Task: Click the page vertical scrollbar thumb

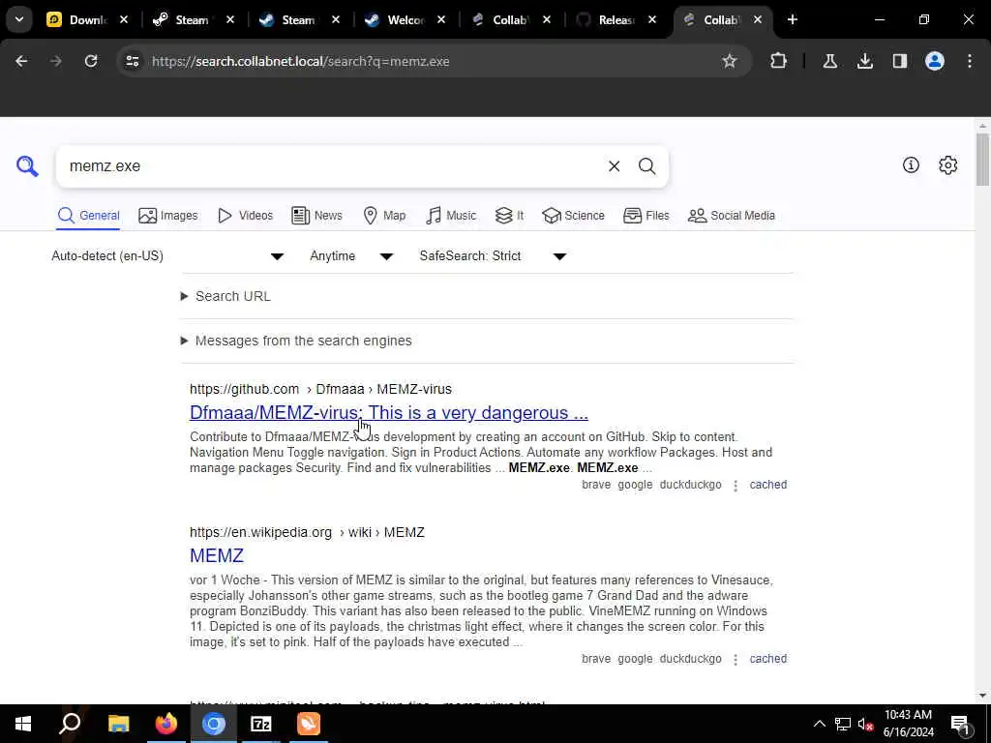Action: click(982, 160)
